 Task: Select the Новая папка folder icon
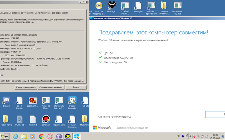click(6, 121)
